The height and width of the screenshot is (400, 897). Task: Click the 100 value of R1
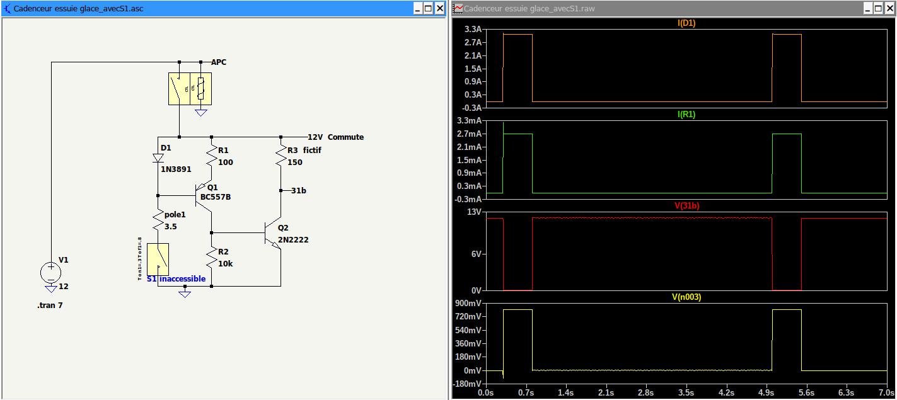coord(226,162)
